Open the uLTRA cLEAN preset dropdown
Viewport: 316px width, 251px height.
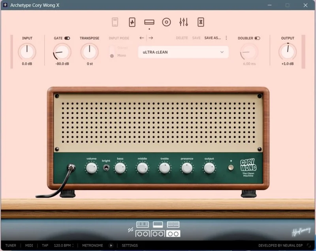pos(183,52)
